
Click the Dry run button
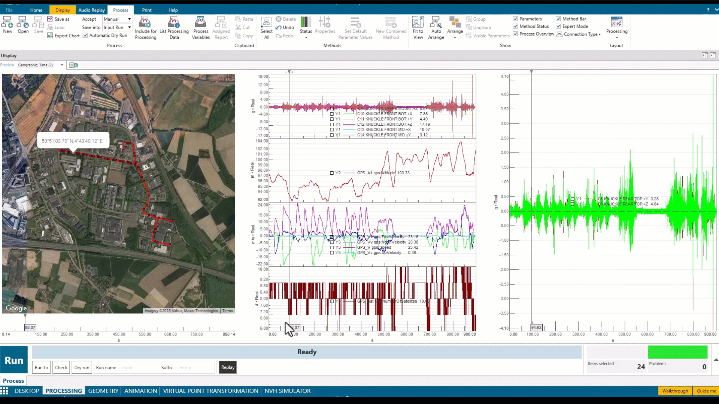click(82, 367)
